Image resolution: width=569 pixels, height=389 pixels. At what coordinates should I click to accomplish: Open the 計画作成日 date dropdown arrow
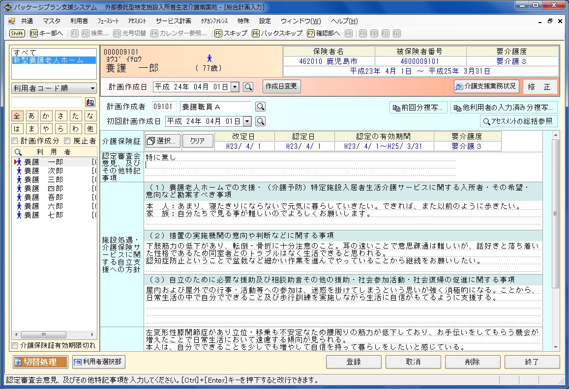pos(235,87)
